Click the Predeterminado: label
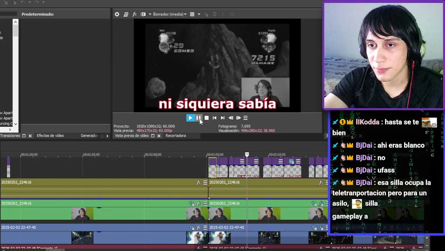The image size is (445, 251). [38, 14]
